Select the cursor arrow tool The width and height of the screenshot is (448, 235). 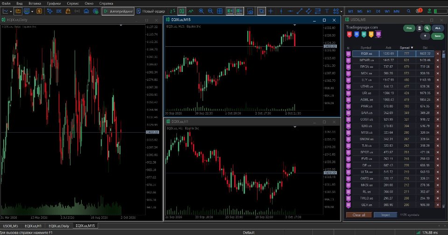tap(261, 11)
